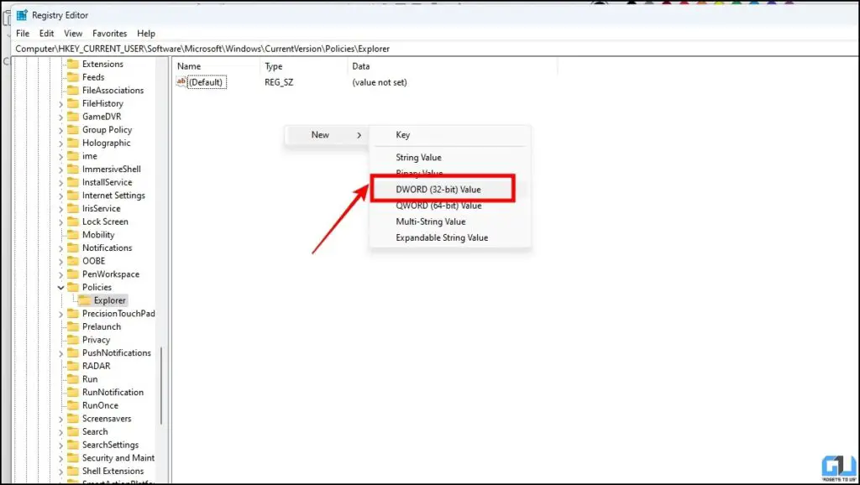860x485 pixels.
Task: Select the OOBE folder icon
Action: [73, 262]
